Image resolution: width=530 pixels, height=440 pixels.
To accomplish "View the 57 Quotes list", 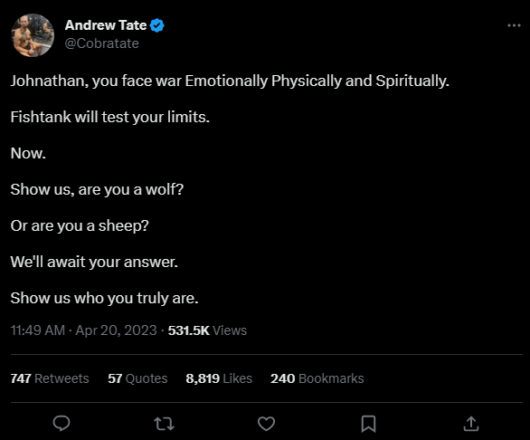I will point(137,378).
